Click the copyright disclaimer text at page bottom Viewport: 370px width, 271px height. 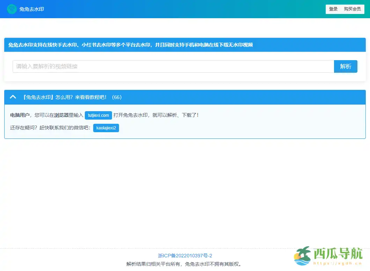[185, 264]
